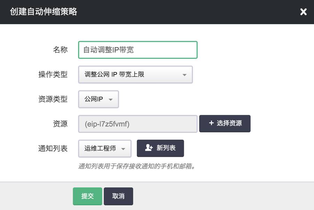Click the 新列表 button
Viewport: 314px width, 210px height.
[x=161, y=148]
